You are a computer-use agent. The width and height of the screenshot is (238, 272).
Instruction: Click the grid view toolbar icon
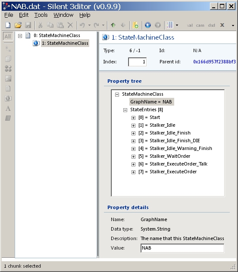coord(169,25)
